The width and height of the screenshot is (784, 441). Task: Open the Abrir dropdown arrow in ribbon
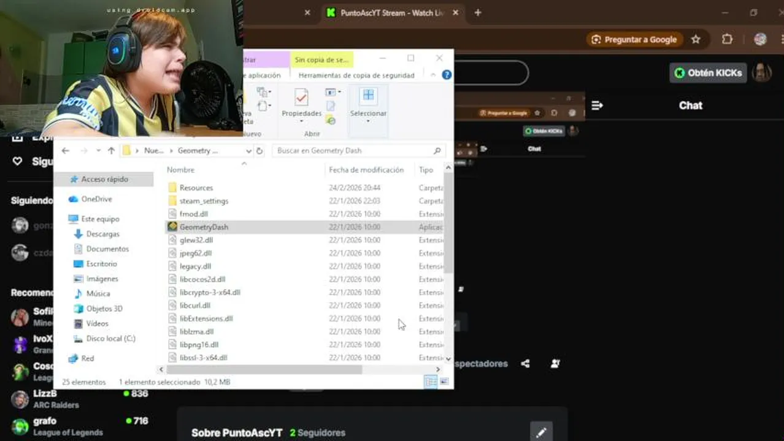(x=339, y=92)
